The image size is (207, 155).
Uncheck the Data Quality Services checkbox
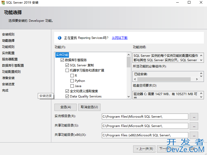tap(67, 96)
